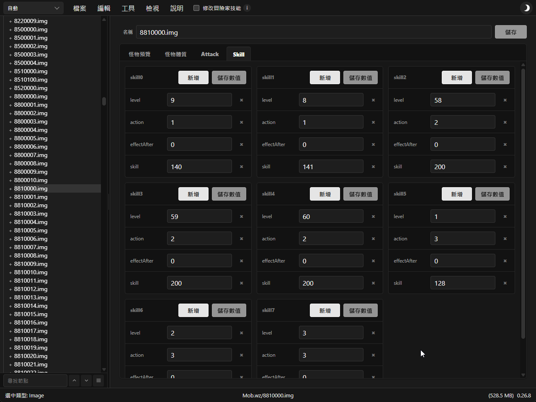Image resolution: width=536 pixels, height=402 pixels.
Task: Edit the skill2 level field showing 58
Action: (463, 100)
